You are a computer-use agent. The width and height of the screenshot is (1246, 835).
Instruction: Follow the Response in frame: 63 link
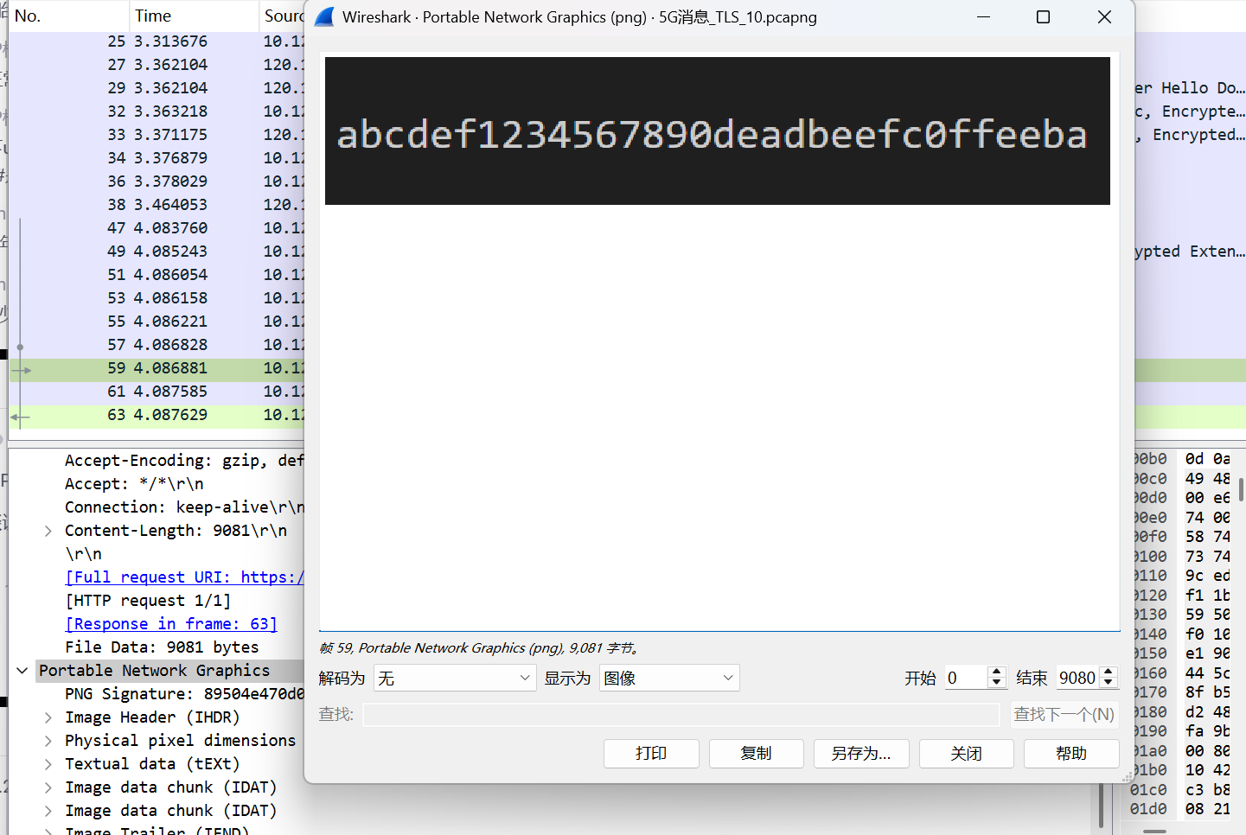(171, 624)
